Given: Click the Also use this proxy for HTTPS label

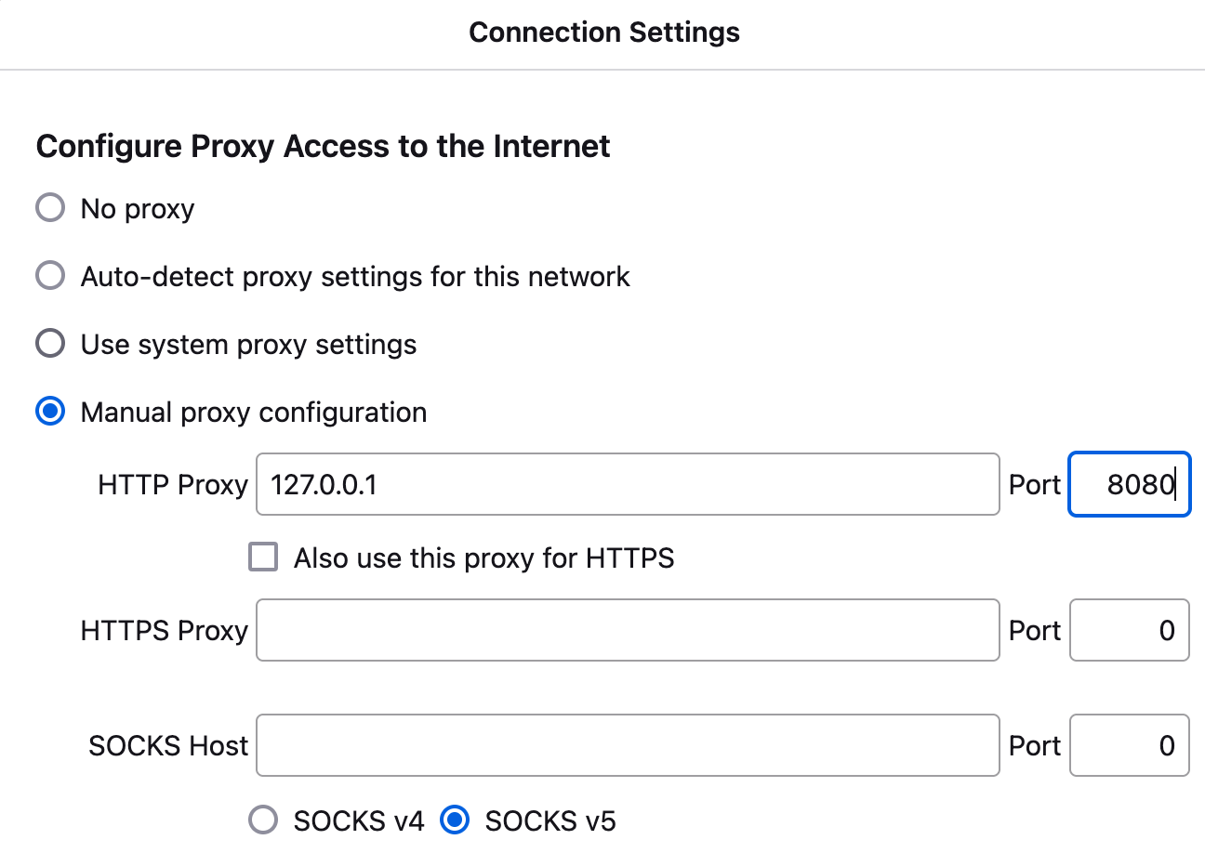Looking at the screenshot, I should (483, 557).
